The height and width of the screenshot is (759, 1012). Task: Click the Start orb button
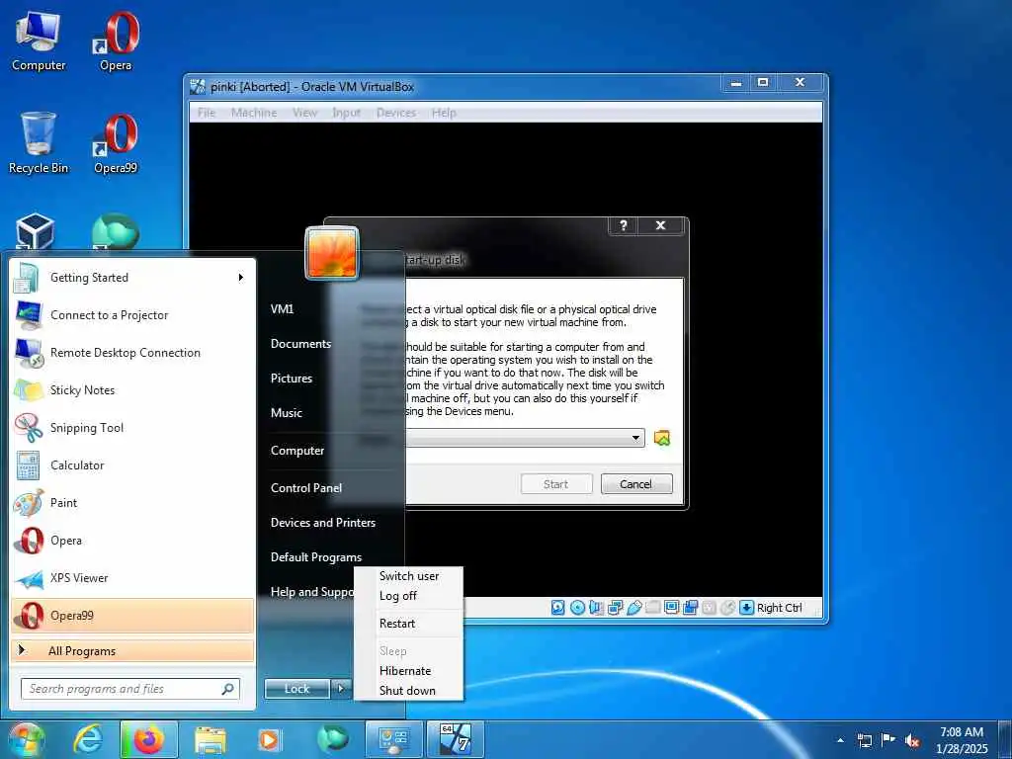(x=25, y=739)
